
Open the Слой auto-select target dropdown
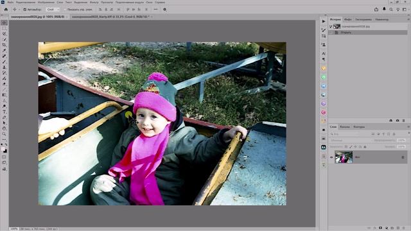click(x=53, y=10)
